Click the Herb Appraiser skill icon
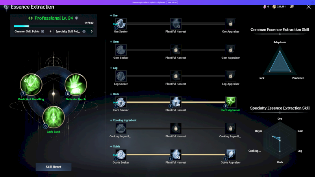This screenshot has height=177, width=315. 231,102
